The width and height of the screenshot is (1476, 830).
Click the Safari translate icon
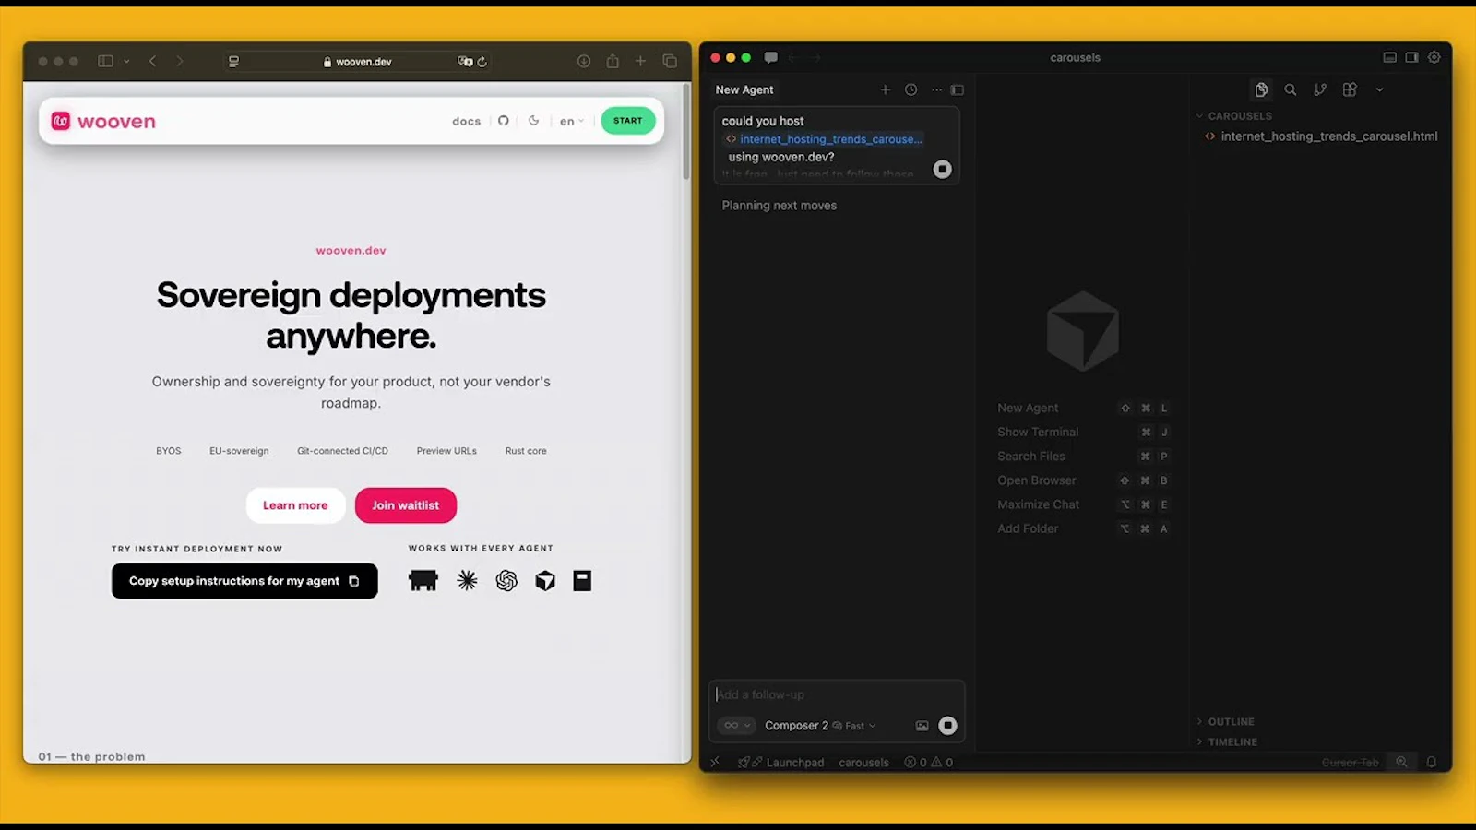point(465,62)
